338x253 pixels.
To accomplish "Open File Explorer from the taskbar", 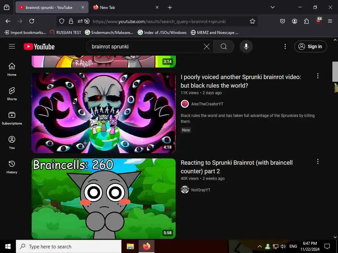I will click(x=130, y=246).
